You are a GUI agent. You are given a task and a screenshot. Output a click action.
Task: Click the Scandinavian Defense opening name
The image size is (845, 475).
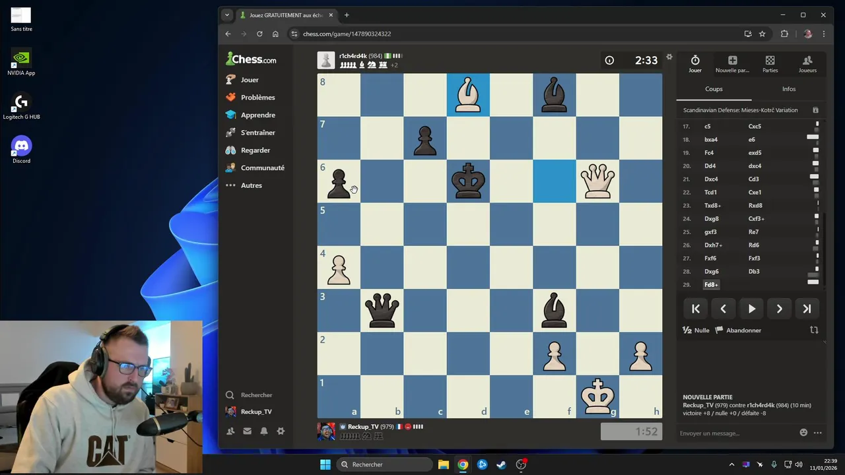coord(740,110)
